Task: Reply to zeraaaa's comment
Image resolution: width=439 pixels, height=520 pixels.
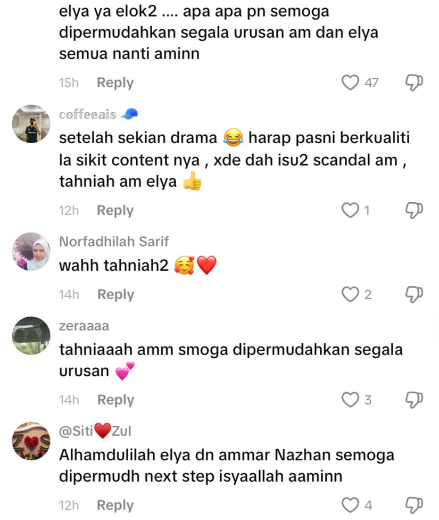Action: [x=115, y=400]
